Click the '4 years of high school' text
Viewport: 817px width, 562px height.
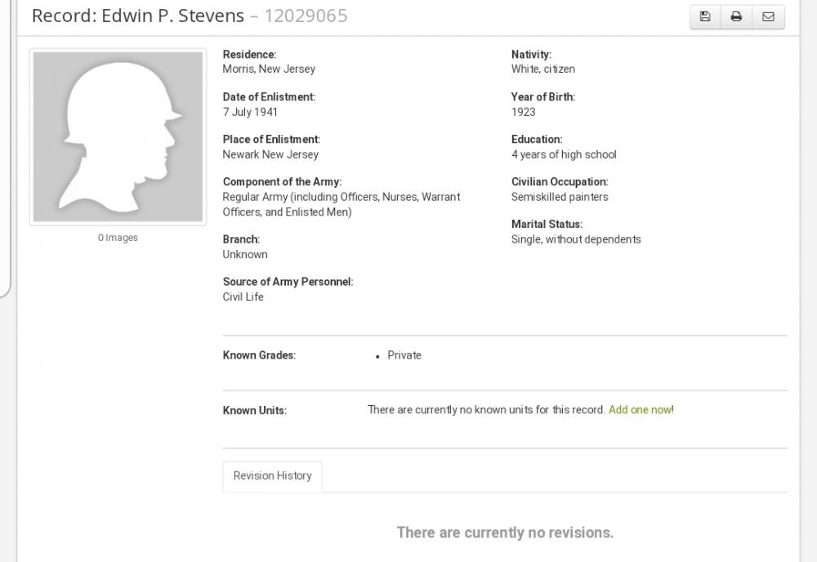click(x=564, y=154)
